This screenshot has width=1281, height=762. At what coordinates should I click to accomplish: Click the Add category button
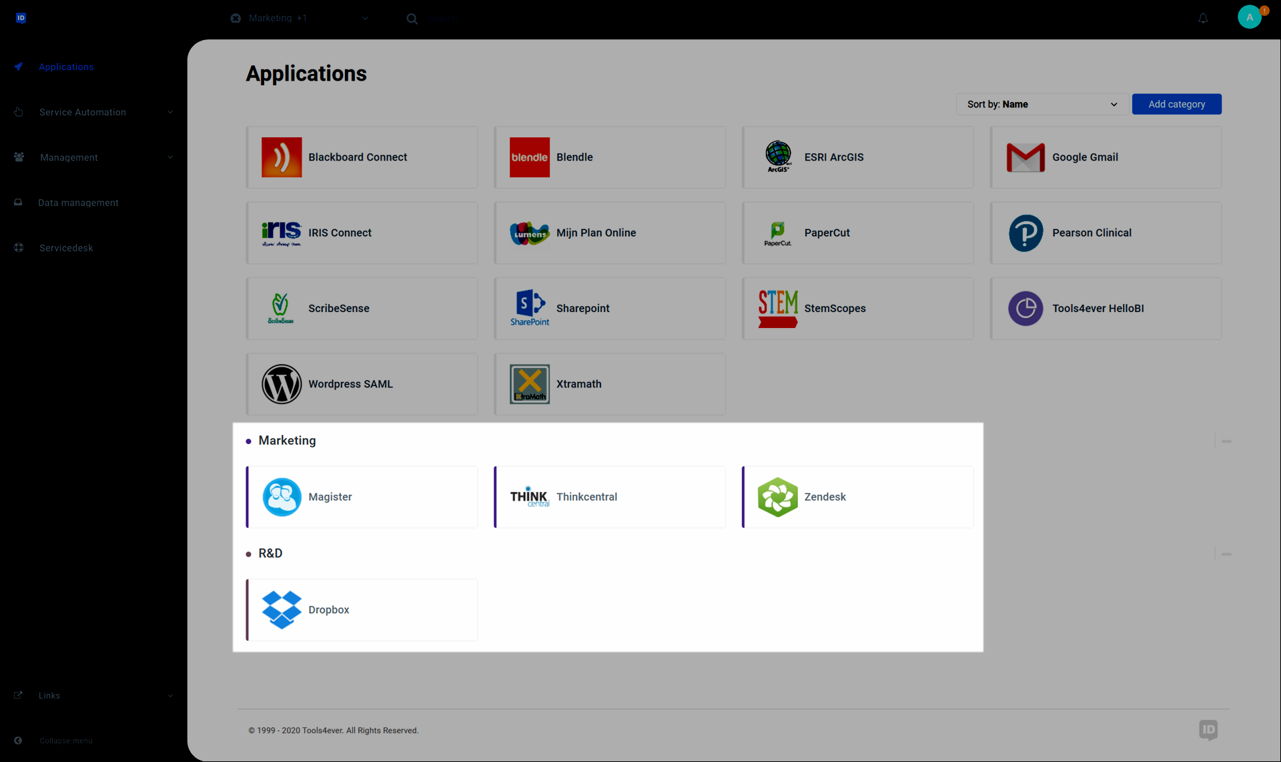pyautogui.click(x=1176, y=105)
